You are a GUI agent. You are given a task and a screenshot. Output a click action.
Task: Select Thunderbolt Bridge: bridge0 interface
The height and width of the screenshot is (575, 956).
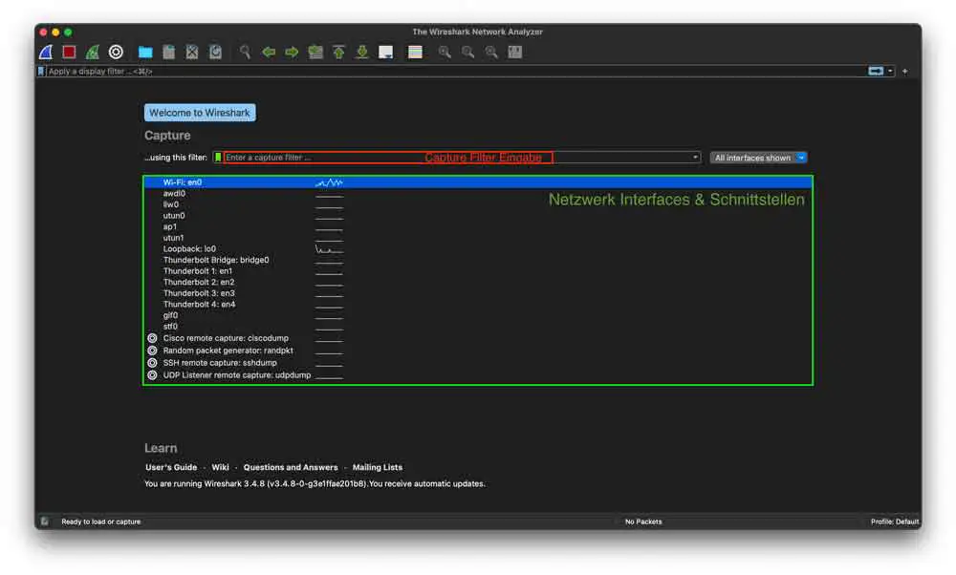coord(478,260)
